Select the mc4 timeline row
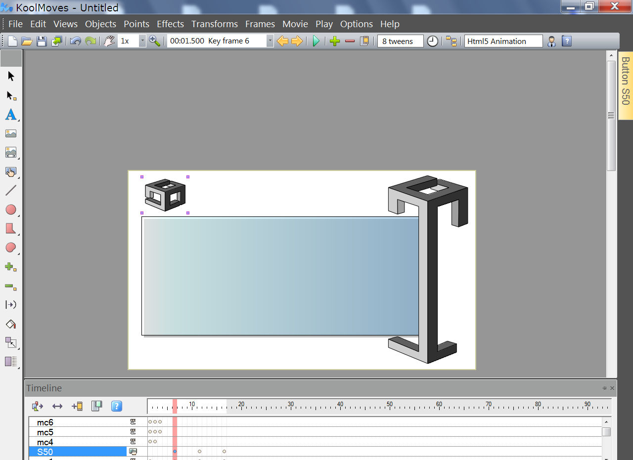The height and width of the screenshot is (460, 633). pyautogui.click(x=78, y=442)
